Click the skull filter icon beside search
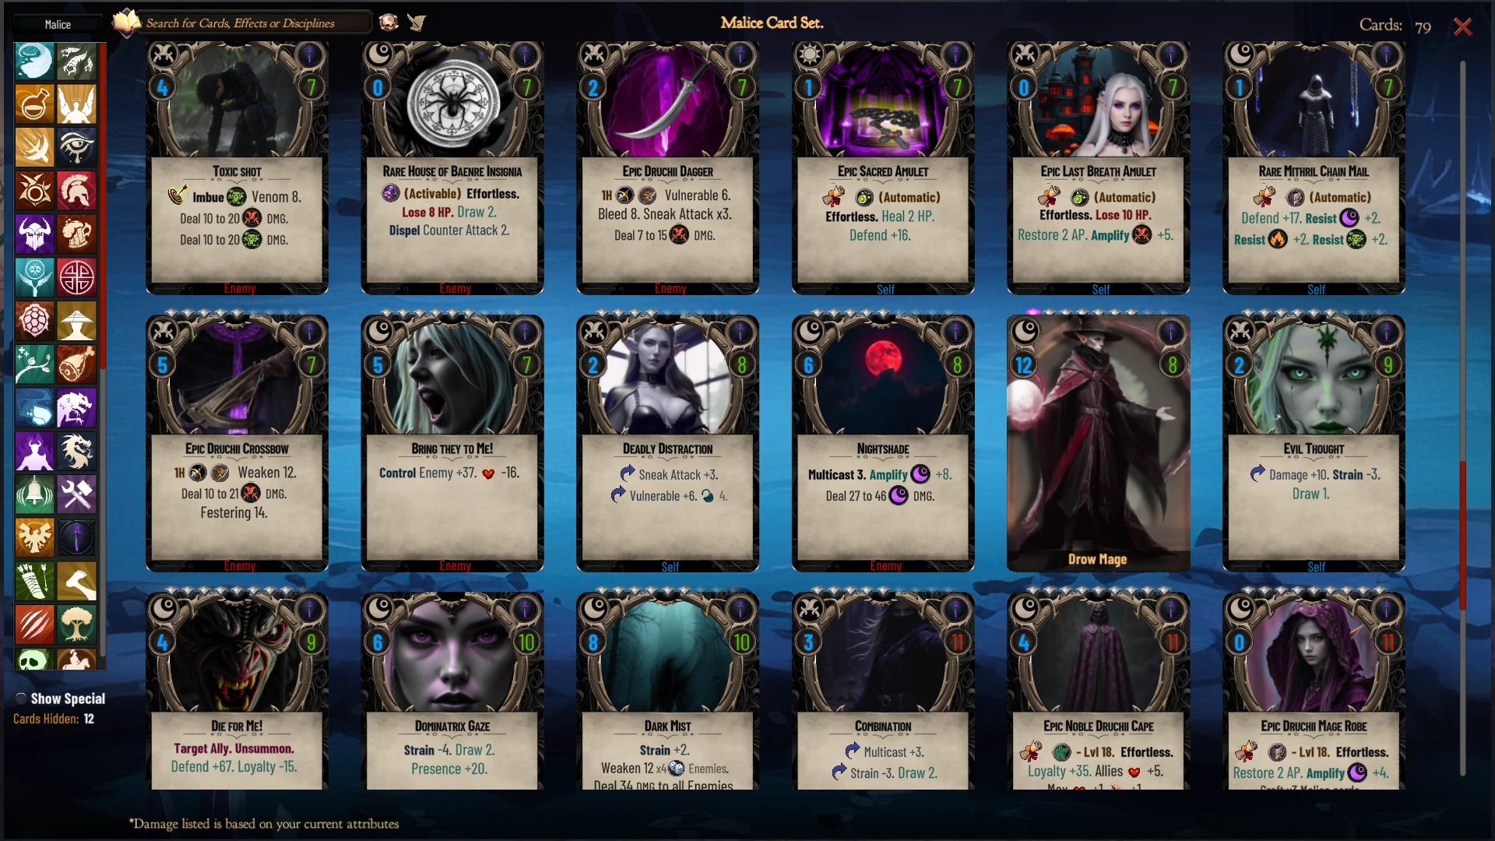Viewport: 1495px width, 841px height. 389,23
